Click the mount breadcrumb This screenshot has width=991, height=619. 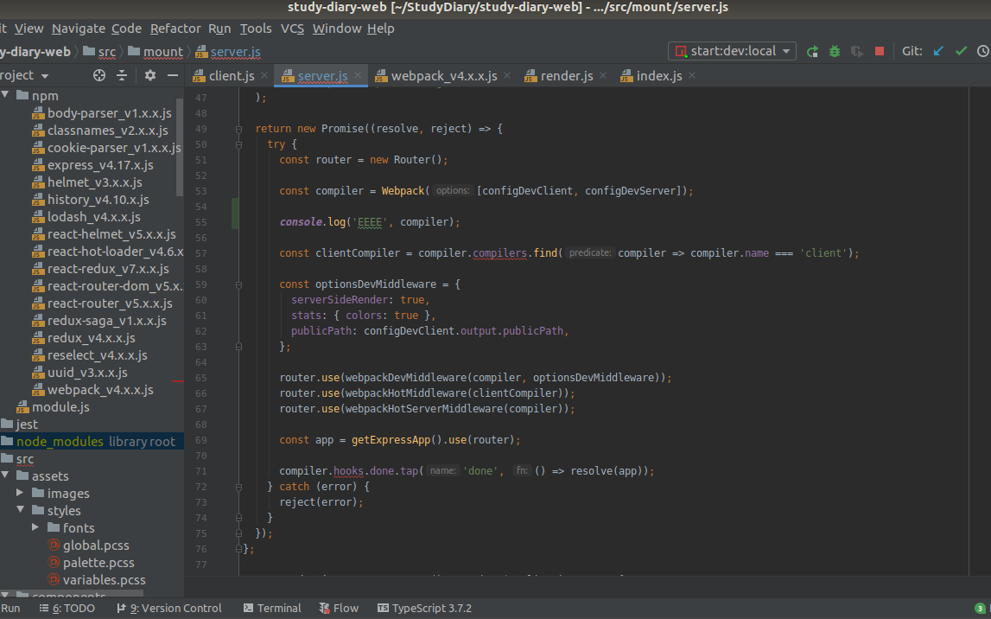[156, 52]
